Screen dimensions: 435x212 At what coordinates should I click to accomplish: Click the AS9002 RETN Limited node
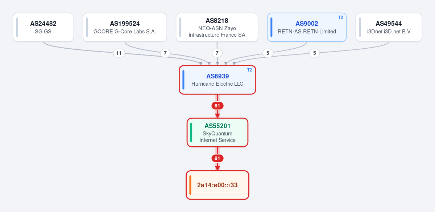pyautogui.click(x=307, y=27)
